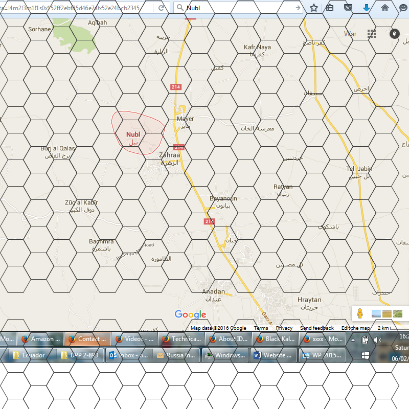The height and width of the screenshot is (409, 409).
Task: Click the Sorhane label
Action: tap(39, 29)
